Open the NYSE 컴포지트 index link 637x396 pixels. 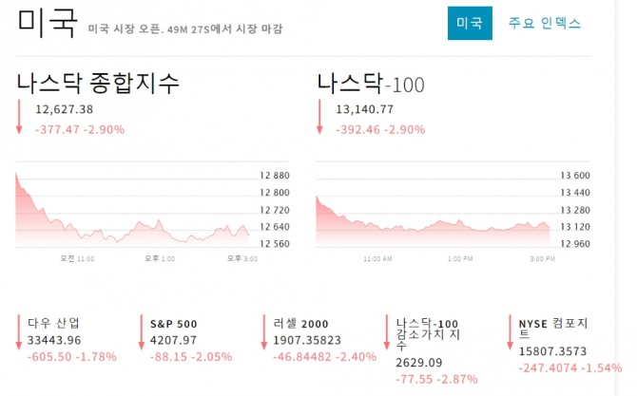pos(553,329)
